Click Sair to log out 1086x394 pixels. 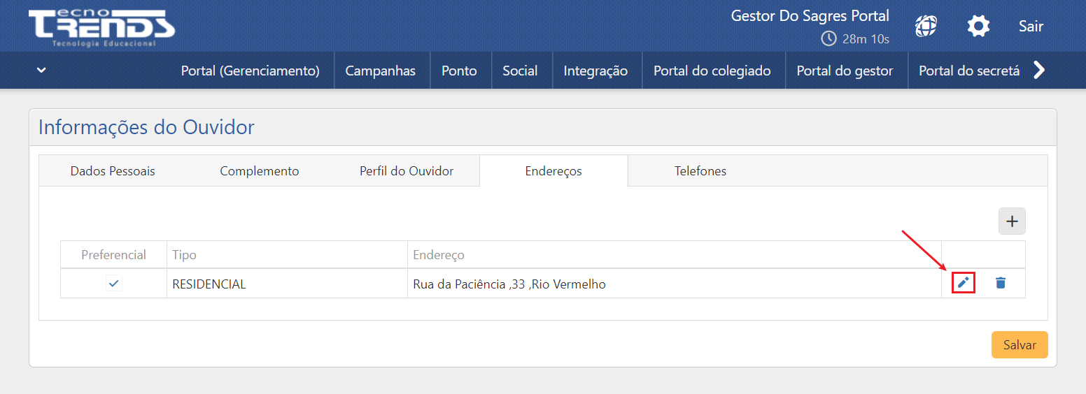pos(1031,27)
